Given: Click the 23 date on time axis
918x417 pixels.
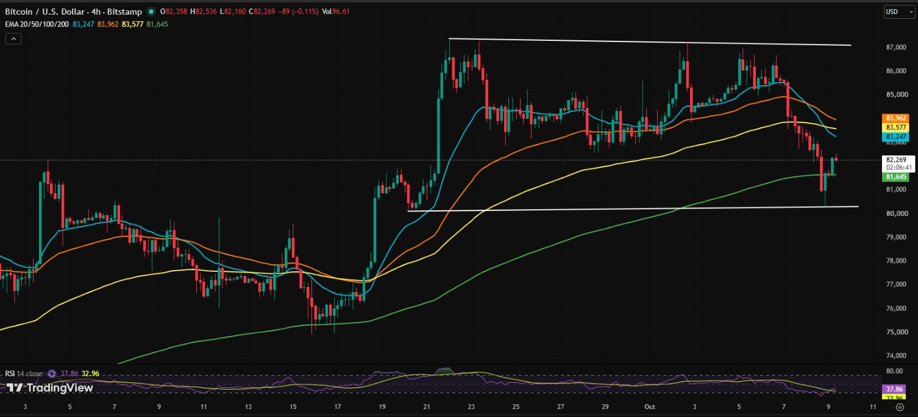Looking at the screenshot, I should (x=471, y=407).
